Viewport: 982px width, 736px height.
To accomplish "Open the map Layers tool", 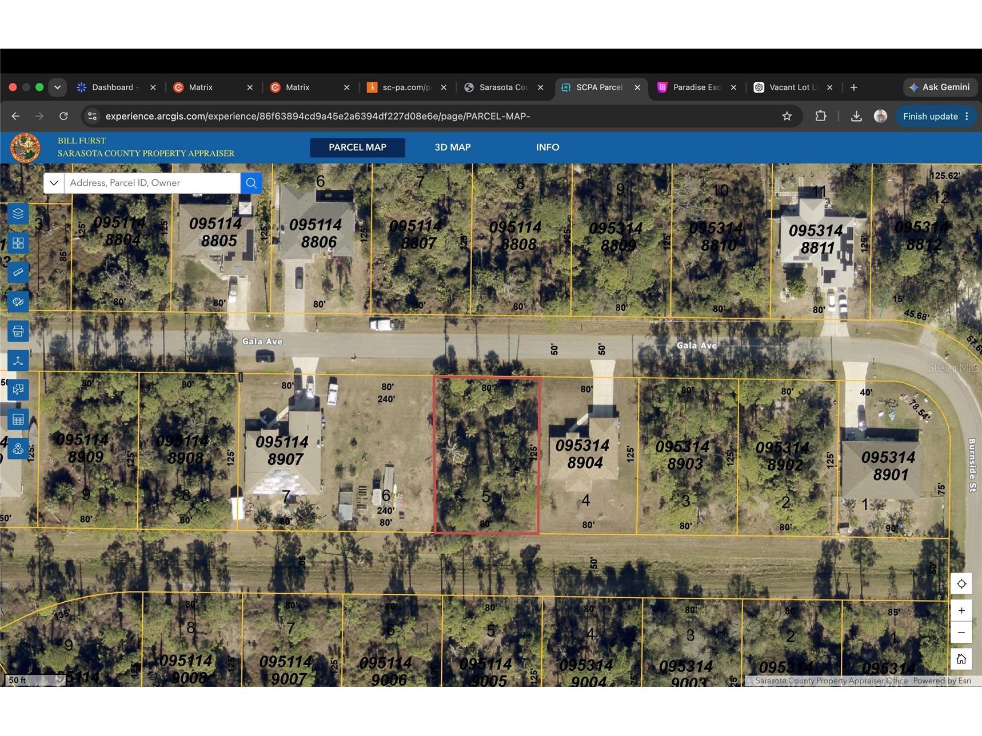I will (x=18, y=214).
